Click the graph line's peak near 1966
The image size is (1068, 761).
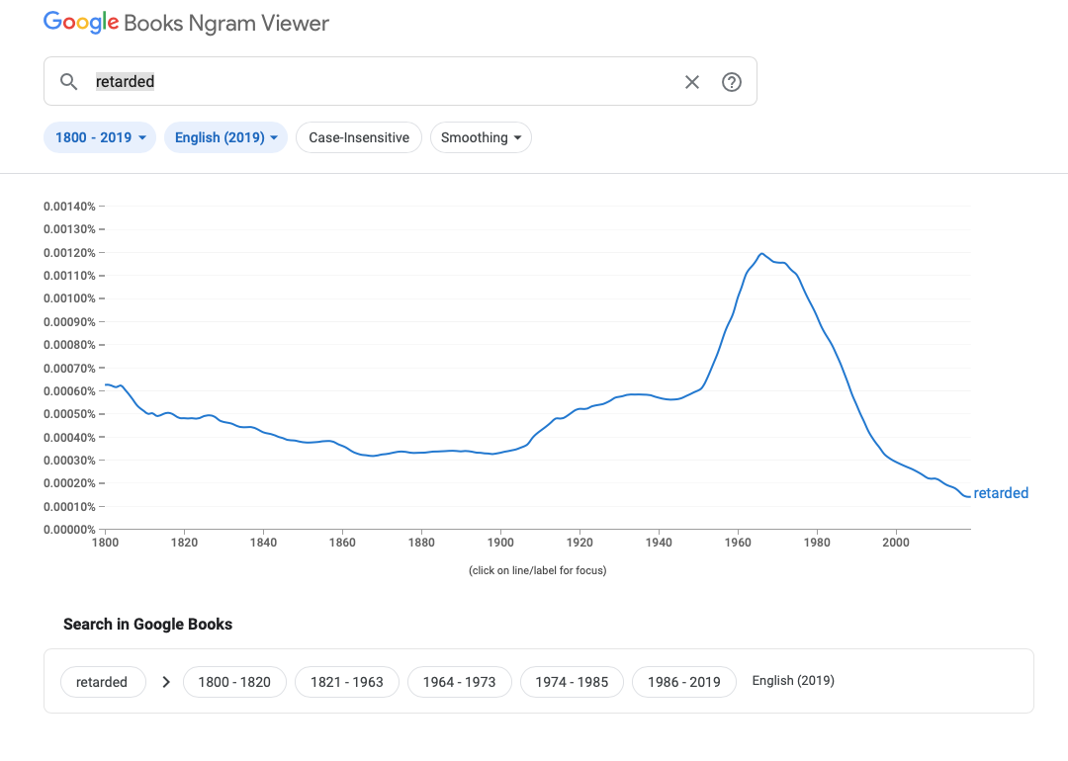click(x=761, y=254)
